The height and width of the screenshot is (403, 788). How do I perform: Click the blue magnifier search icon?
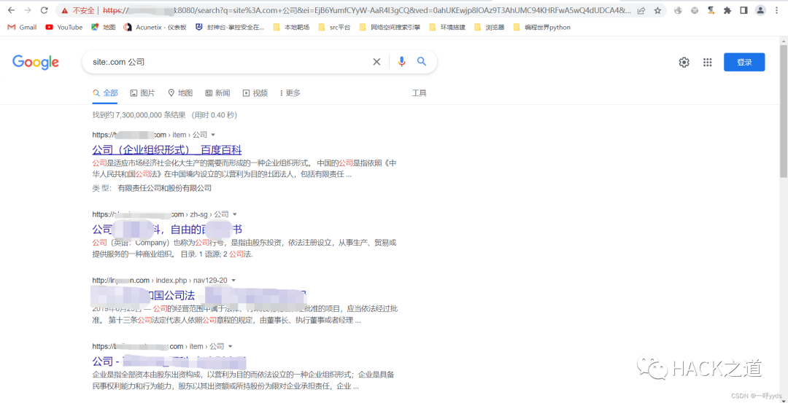(422, 62)
